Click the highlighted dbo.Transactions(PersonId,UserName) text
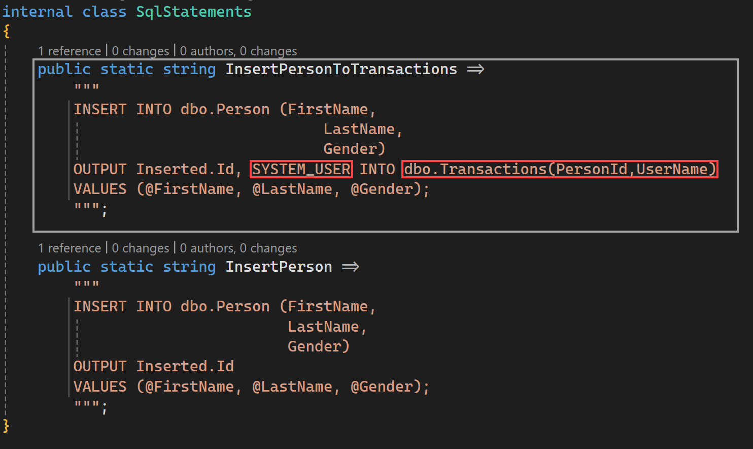Image resolution: width=753 pixels, height=449 pixels. pos(560,169)
